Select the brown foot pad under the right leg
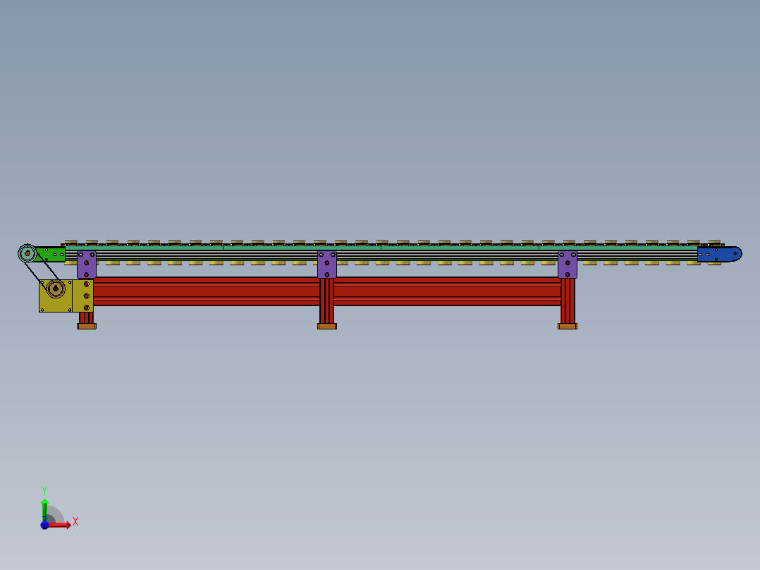The width and height of the screenshot is (760, 570). [x=567, y=327]
